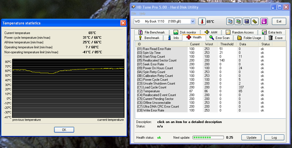This screenshot has width=292, height=148.
Task: Sort by the Data column header
Action: coord(248,44)
